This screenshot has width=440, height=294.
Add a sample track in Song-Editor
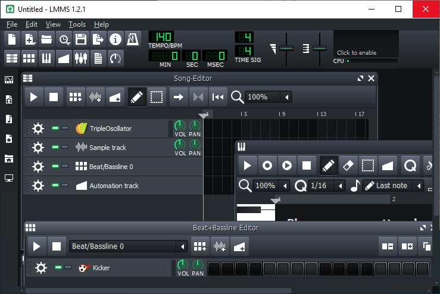95,97
